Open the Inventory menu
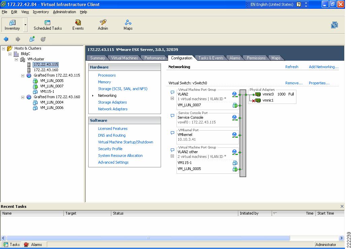Image resolution: width=351 pixels, height=249 pixels. [x=41, y=12]
